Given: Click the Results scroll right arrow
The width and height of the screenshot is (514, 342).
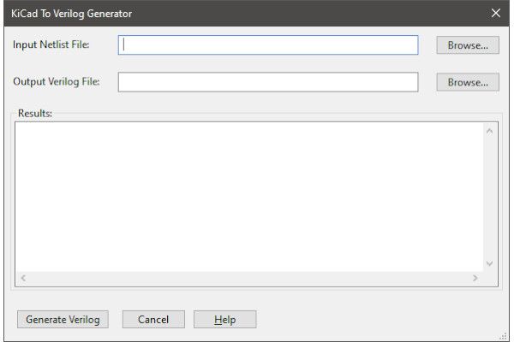Looking at the screenshot, I should (475, 279).
